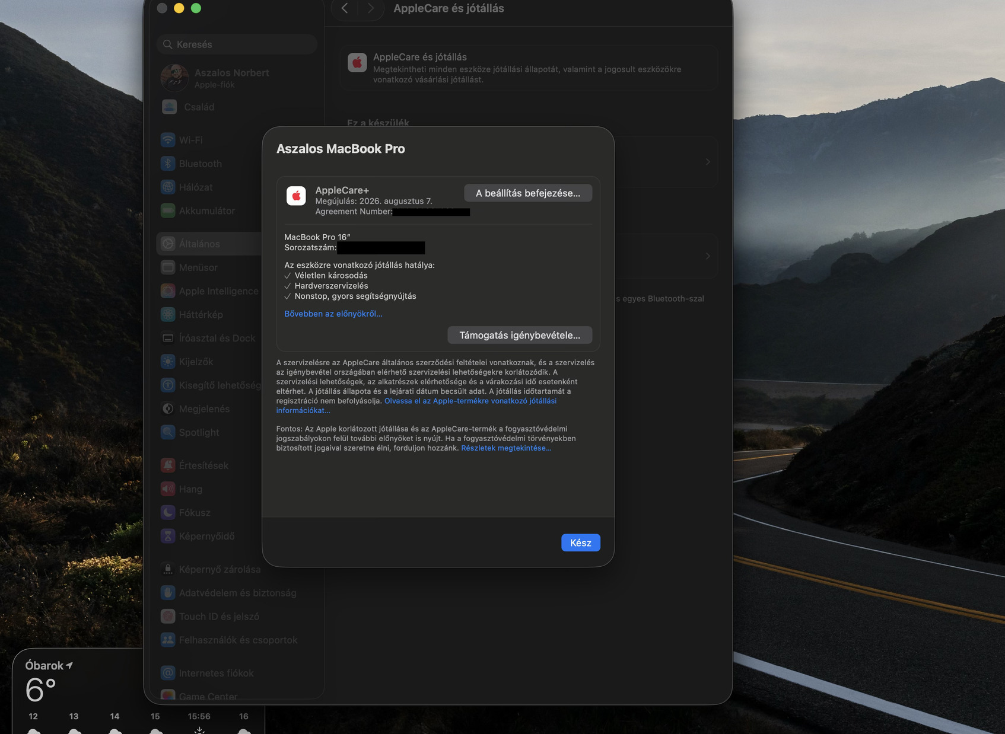This screenshot has height=734, width=1005.
Task: Click the Aszalos MacBook Pro dialog title
Action: coord(341,149)
